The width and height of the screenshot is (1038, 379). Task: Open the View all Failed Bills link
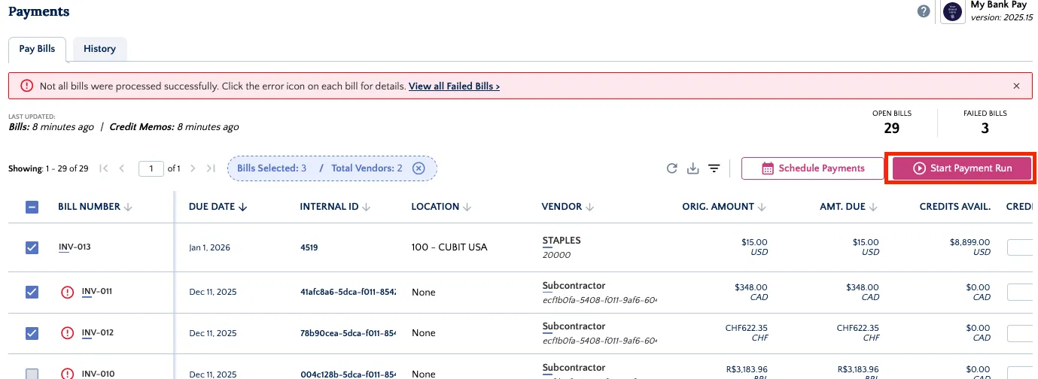pyautogui.click(x=454, y=86)
